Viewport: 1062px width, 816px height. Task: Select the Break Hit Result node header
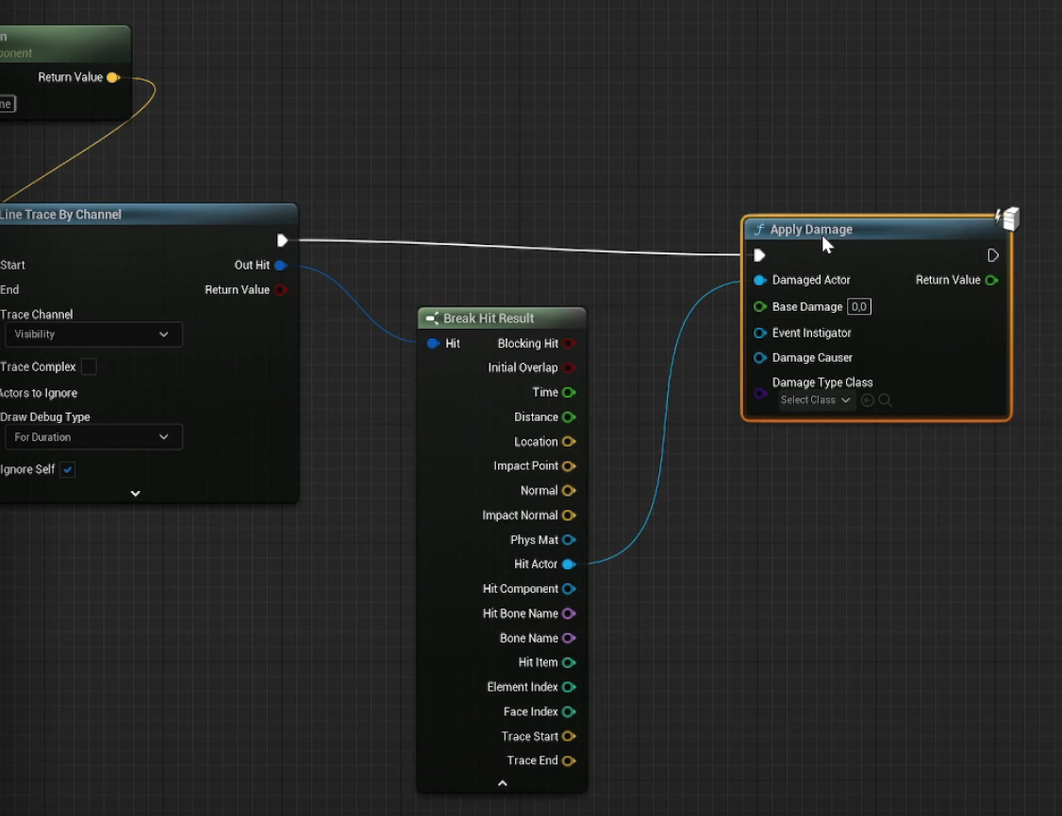[489, 318]
